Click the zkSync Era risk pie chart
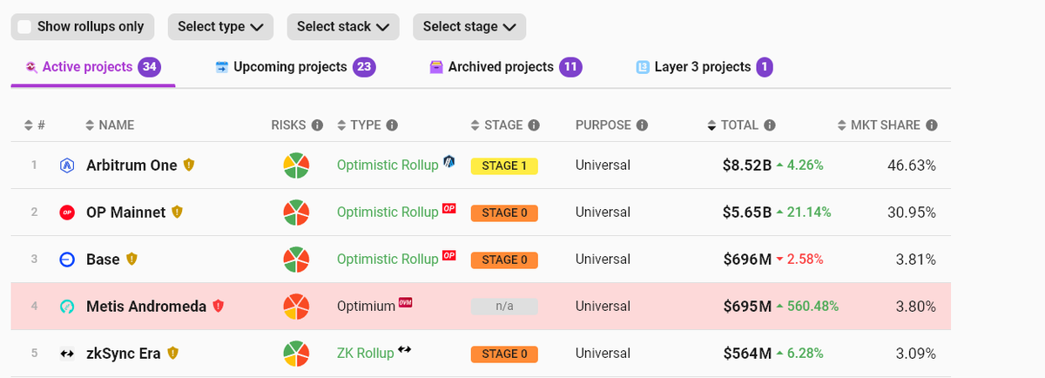Viewport: 1045px width, 378px height. [x=297, y=354]
